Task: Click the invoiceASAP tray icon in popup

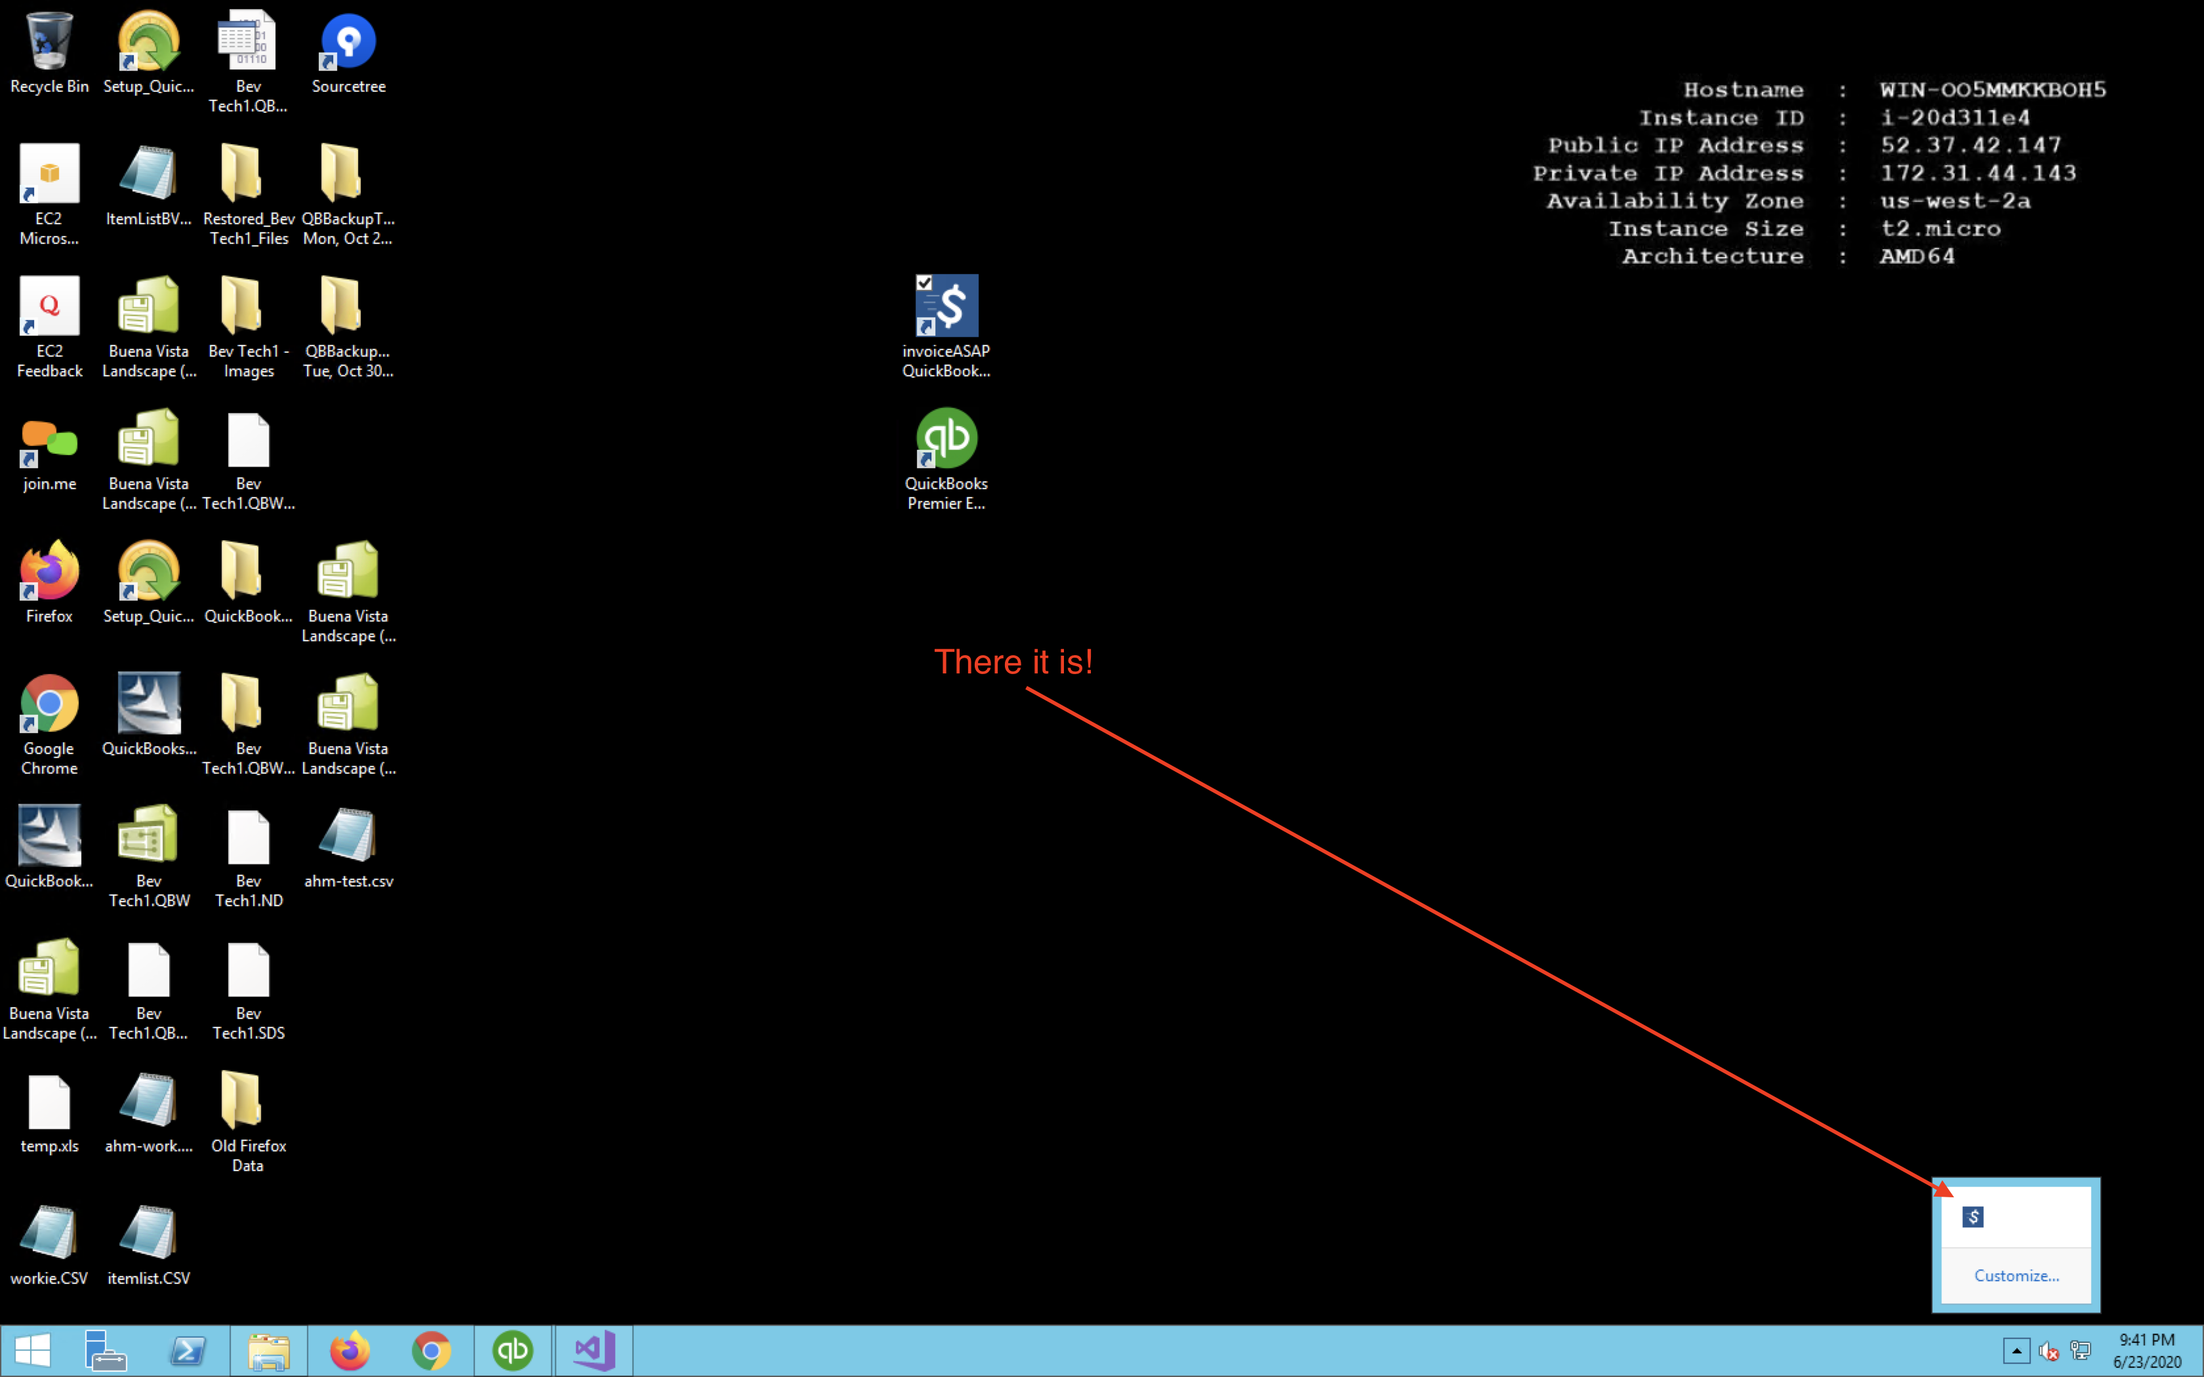Action: [1972, 1217]
